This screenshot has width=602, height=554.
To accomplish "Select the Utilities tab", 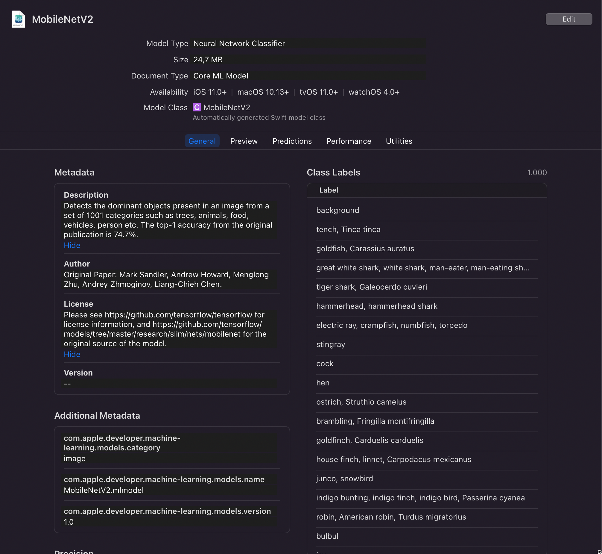I will 399,141.
